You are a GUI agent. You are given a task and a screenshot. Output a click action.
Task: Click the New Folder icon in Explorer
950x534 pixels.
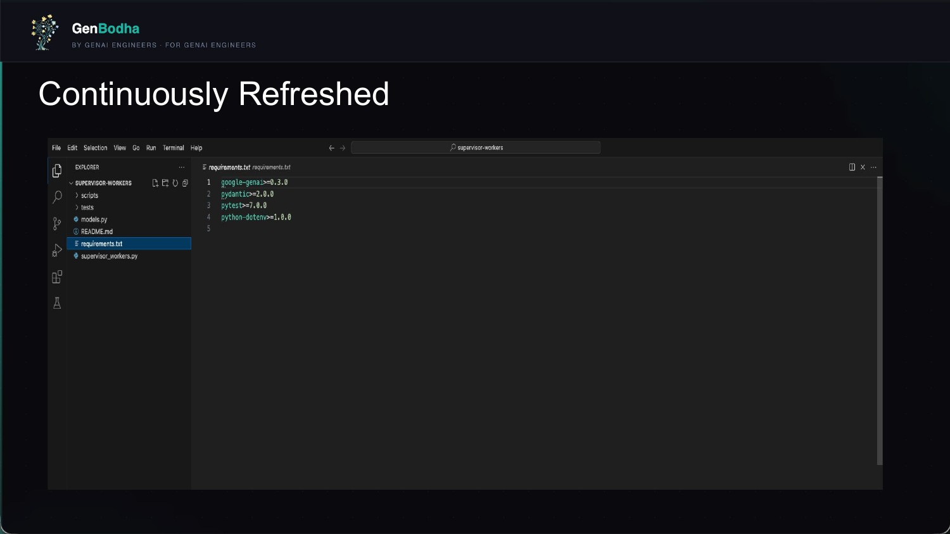165,183
